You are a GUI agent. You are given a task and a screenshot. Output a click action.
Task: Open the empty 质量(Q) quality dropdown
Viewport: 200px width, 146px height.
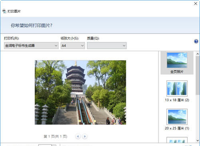click(x=107, y=46)
